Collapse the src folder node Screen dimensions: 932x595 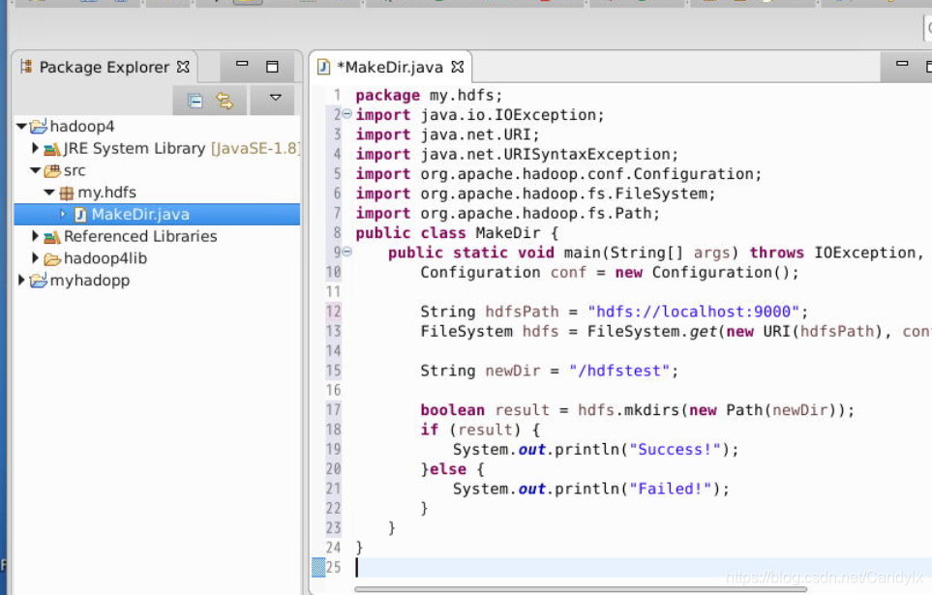click(36, 170)
